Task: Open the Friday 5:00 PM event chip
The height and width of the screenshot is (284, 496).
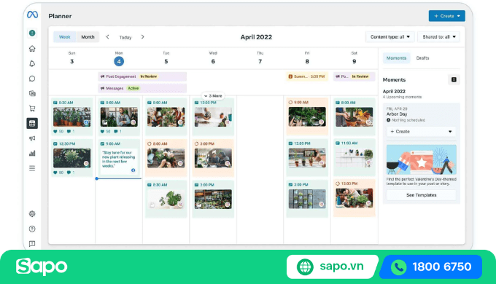Action: point(307,76)
